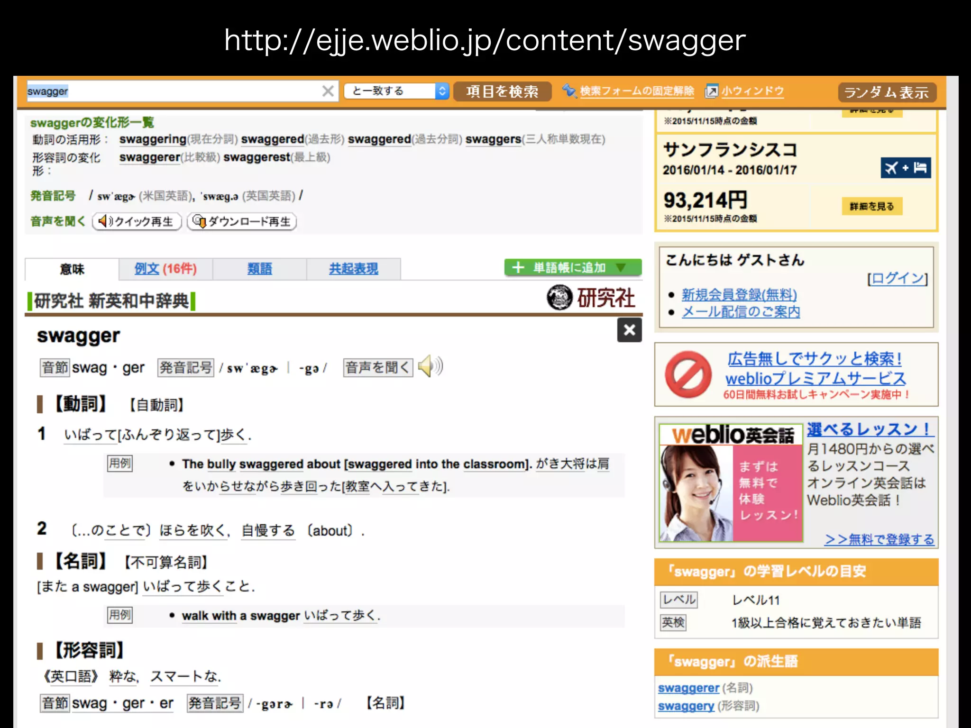This screenshot has width=971, height=728.
Task: Click the small-window popup icon
Action: [712, 91]
